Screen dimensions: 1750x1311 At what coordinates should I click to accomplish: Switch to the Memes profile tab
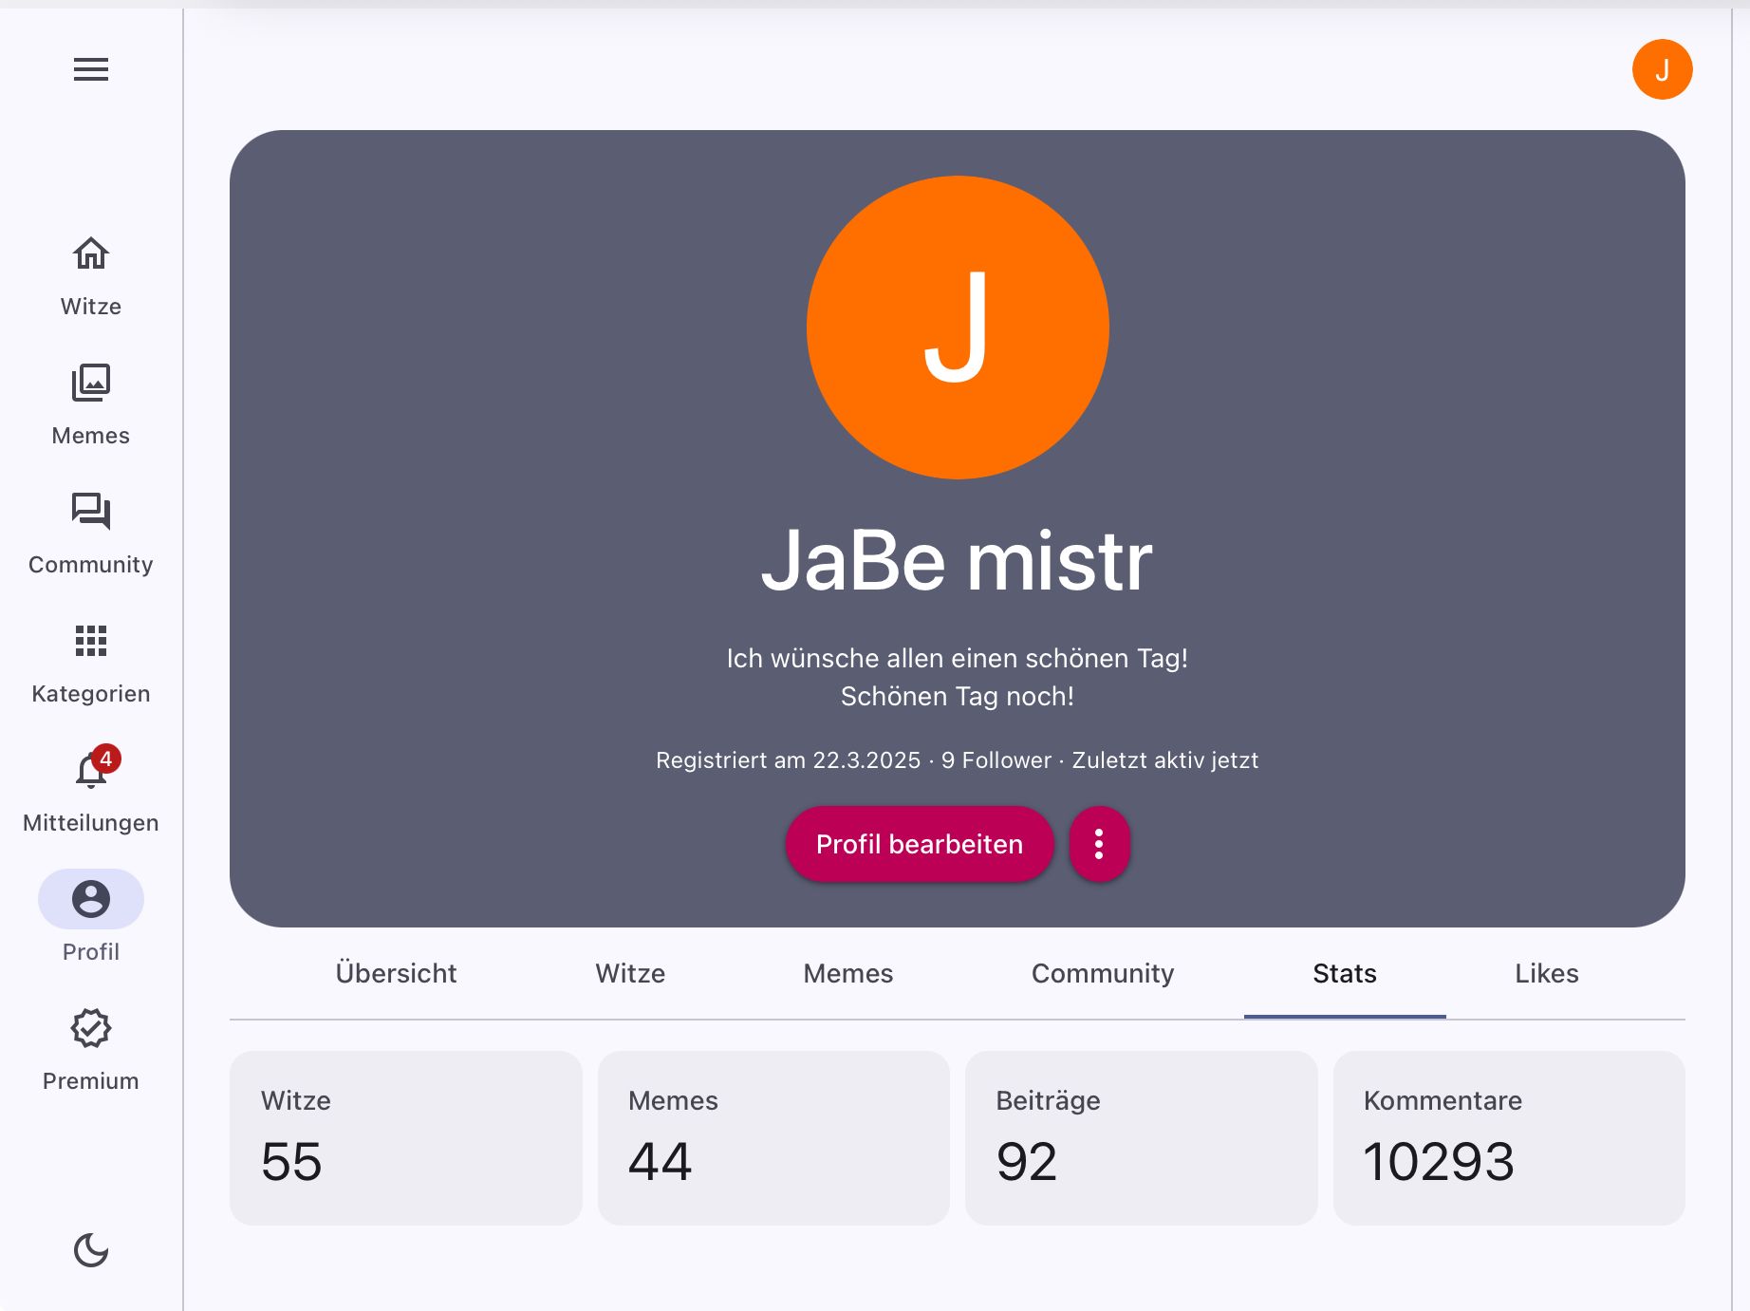click(x=847, y=973)
